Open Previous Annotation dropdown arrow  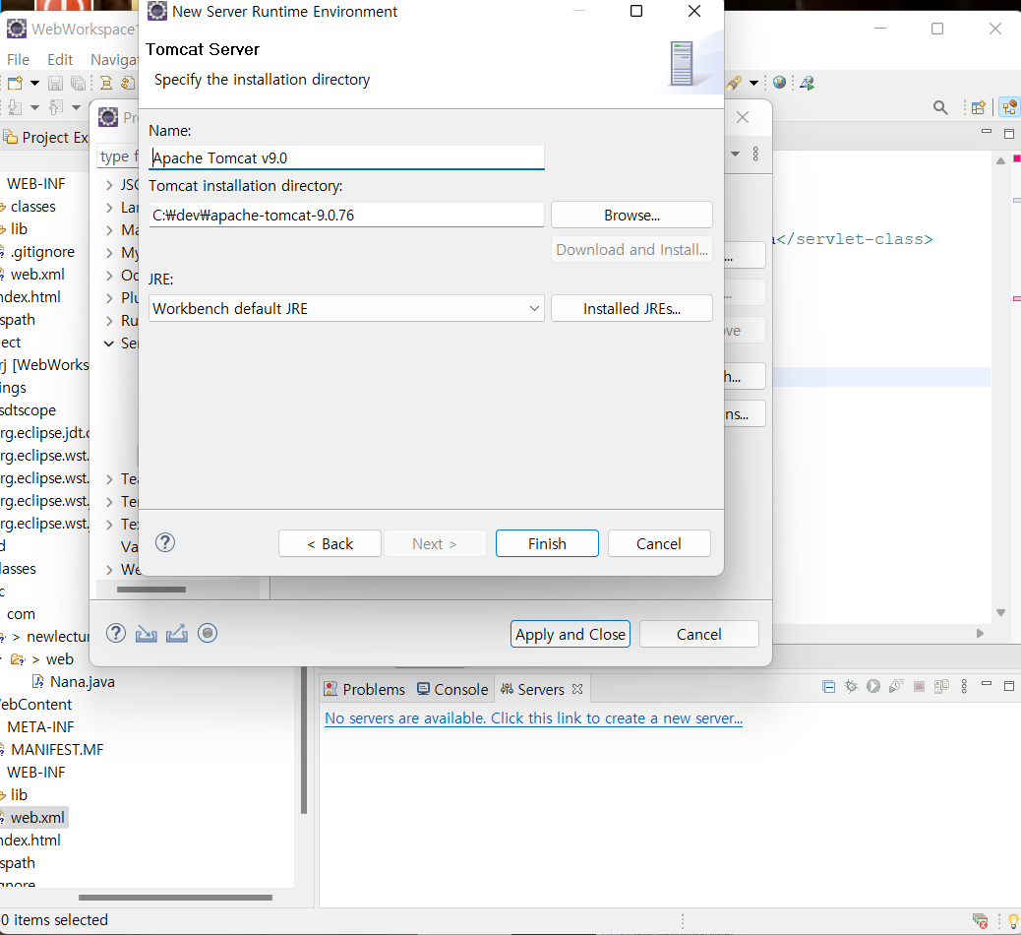point(76,107)
